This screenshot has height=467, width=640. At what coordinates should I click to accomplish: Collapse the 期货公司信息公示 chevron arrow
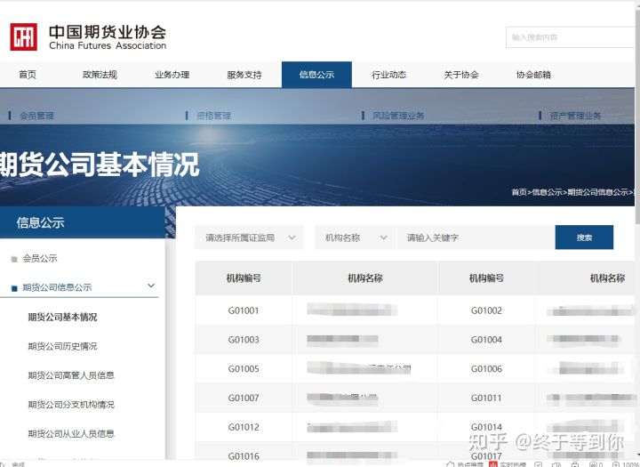151,286
